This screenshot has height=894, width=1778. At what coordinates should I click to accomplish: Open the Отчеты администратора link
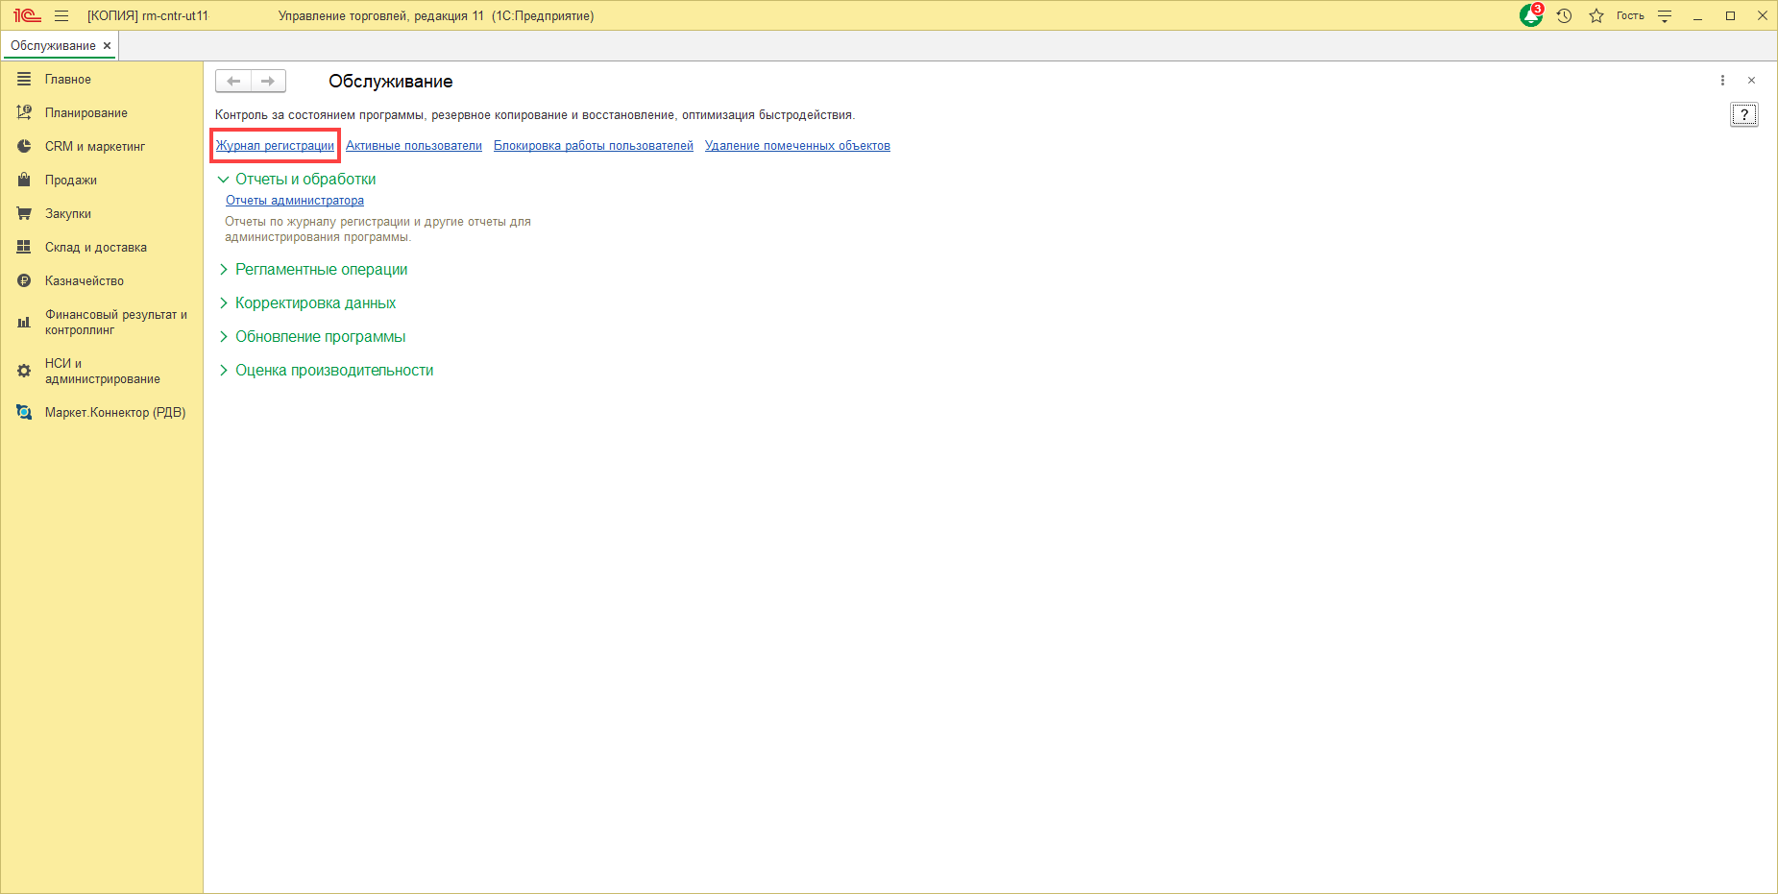295,200
